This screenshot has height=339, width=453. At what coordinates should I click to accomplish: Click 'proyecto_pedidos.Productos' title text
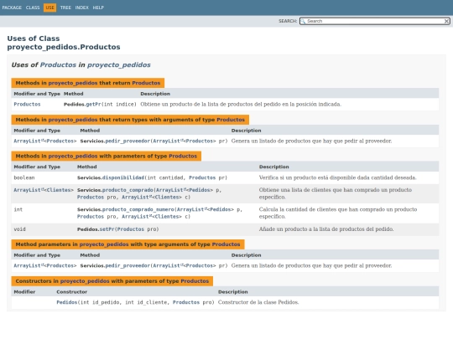pos(64,47)
